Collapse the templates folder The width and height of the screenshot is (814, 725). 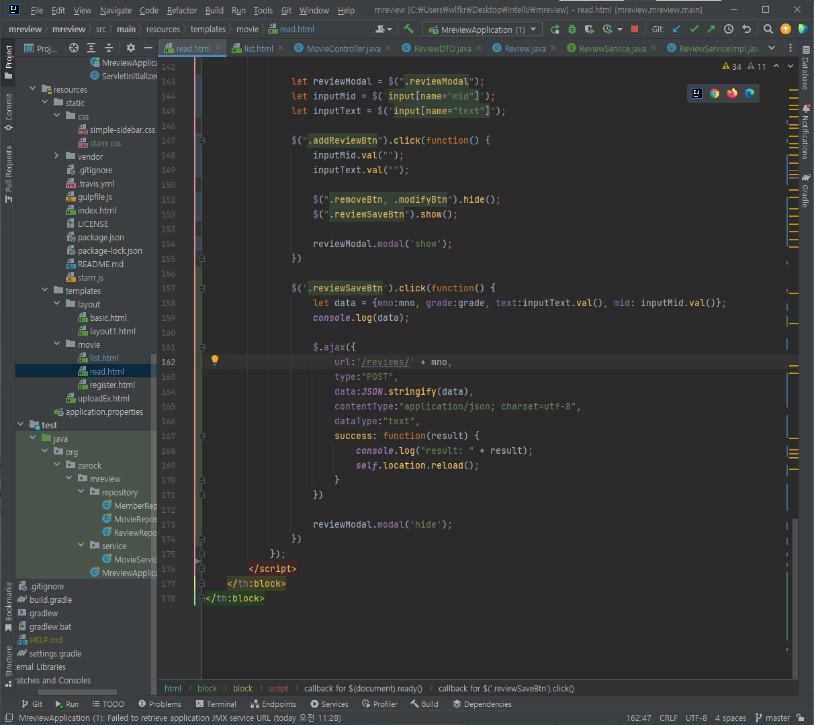click(x=45, y=290)
